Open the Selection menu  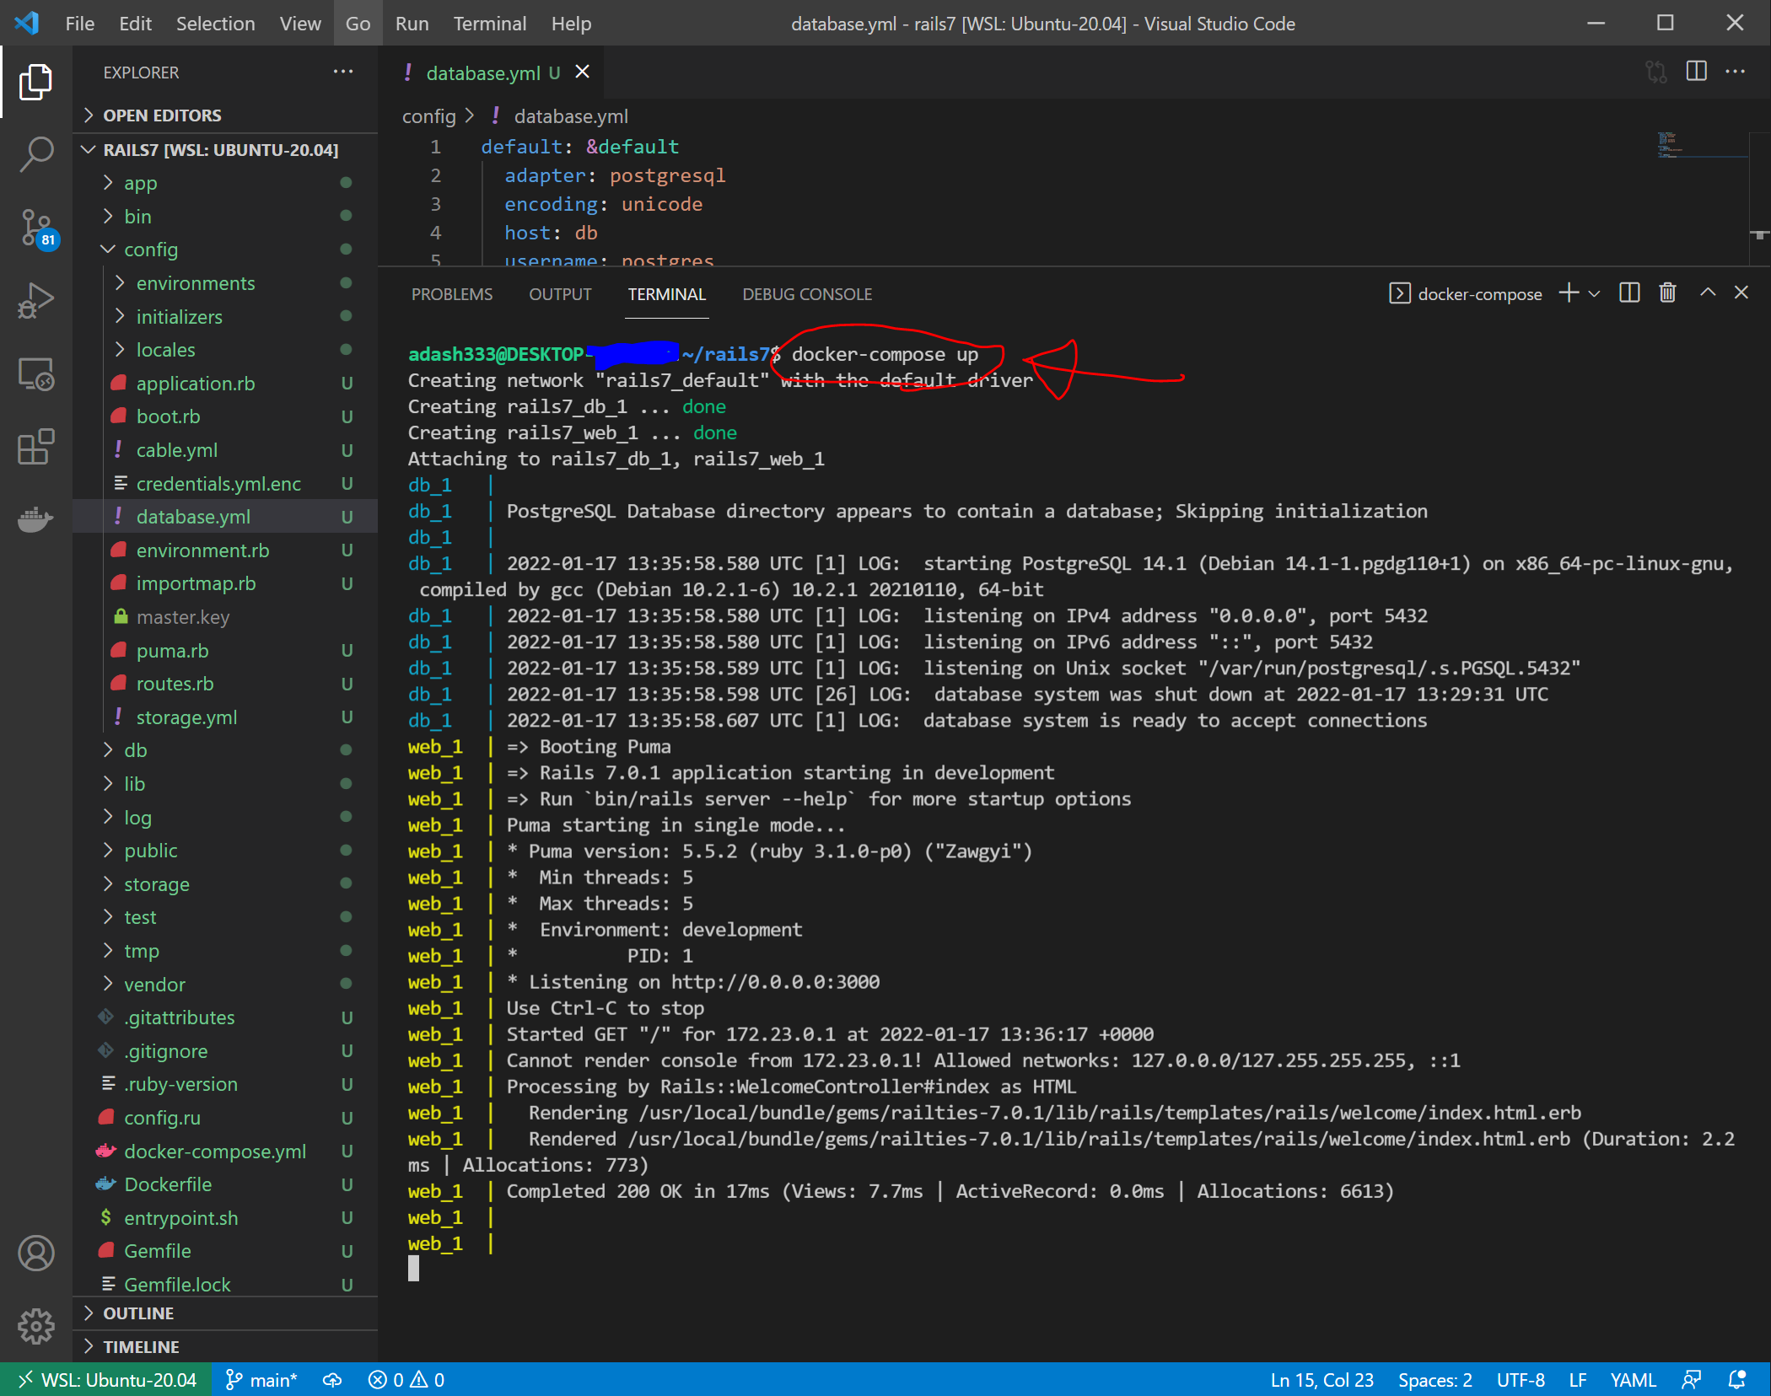tap(215, 24)
